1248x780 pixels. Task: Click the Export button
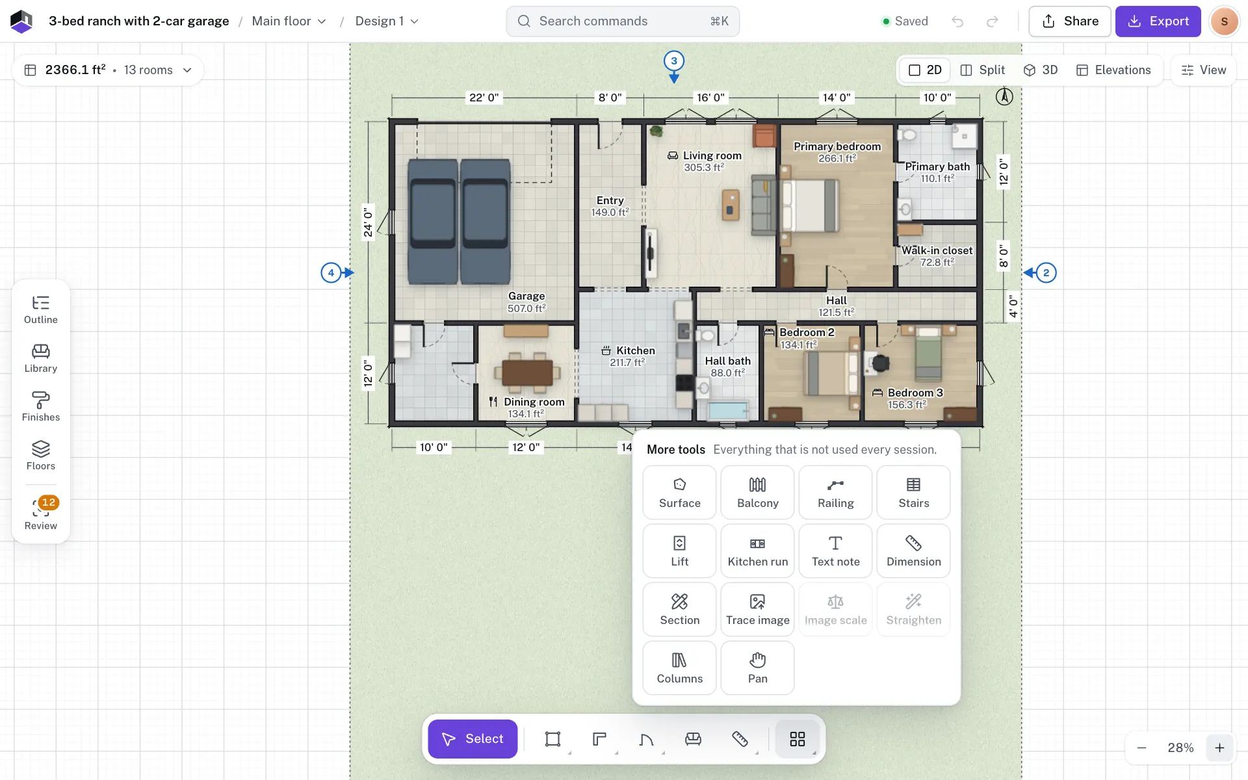(x=1158, y=21)
